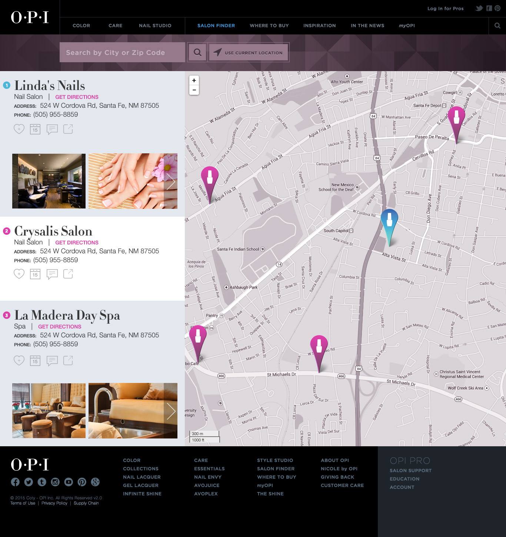The width and height of the screenshot is (506, 537).
Task: Open IN THE NEWS in navigation
Action: (x=367, y=26)
